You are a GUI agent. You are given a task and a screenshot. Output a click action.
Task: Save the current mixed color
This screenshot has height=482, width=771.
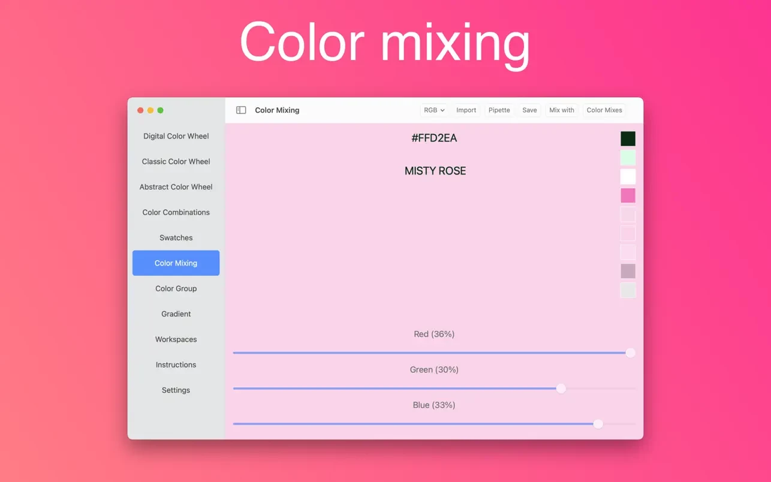(x=529, y=110)
